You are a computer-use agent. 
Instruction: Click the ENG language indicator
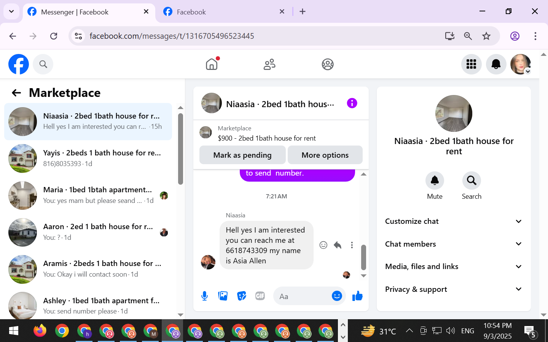tap(467, 331)
